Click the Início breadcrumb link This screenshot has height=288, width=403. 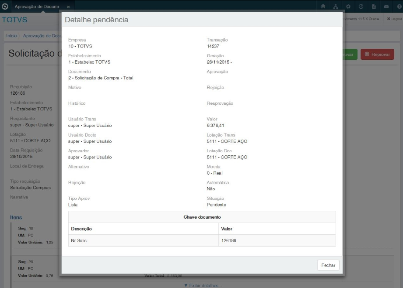pos(11,36)
